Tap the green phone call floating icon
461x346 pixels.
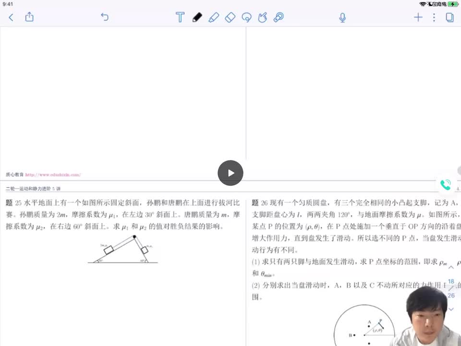coord(446,185)
